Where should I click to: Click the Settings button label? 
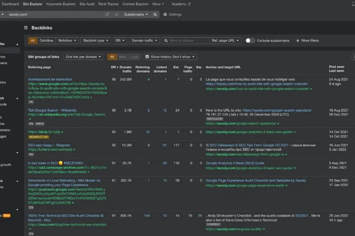tap(175, 15)
